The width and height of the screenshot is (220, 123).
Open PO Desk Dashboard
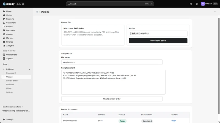pyautogui.click(x=11, y=73)
